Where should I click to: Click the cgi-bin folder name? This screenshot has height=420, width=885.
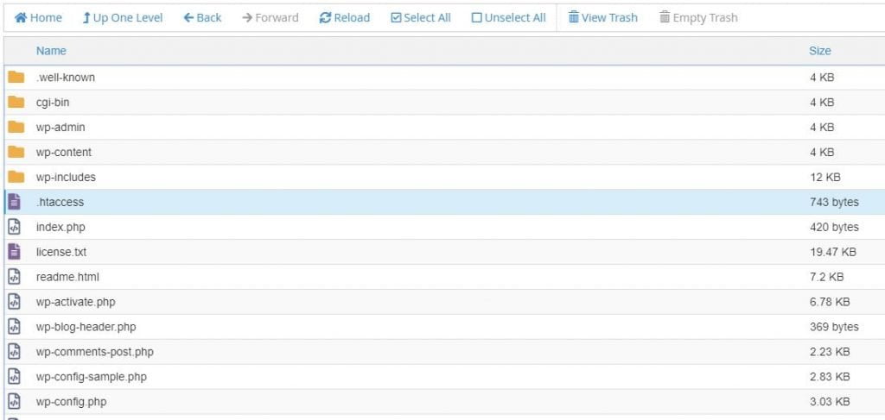(x=53, y=103)
